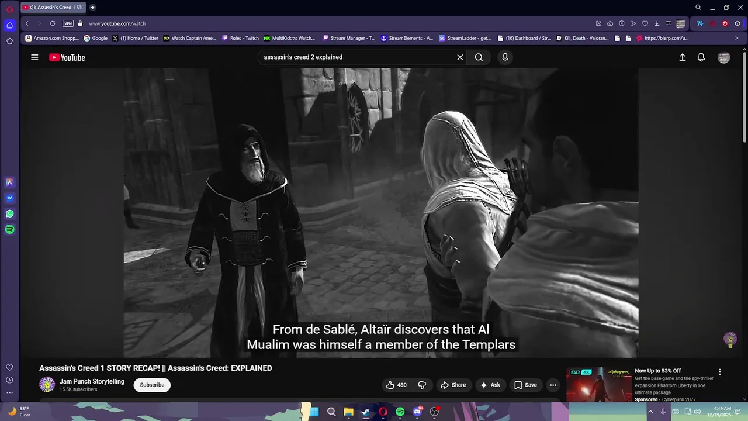Open the Amazon.com Shopping bookmark
This screenshot has height=421, width=748.
tap(52, 38)
